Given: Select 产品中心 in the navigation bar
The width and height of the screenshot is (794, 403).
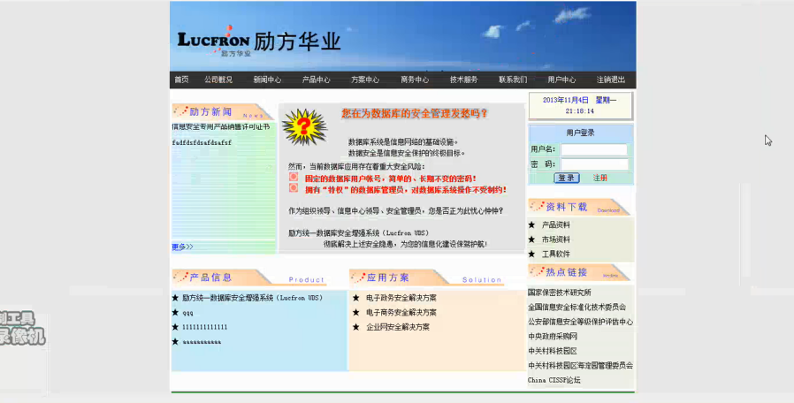Looking at the screenshot, I should coord(316,80).
